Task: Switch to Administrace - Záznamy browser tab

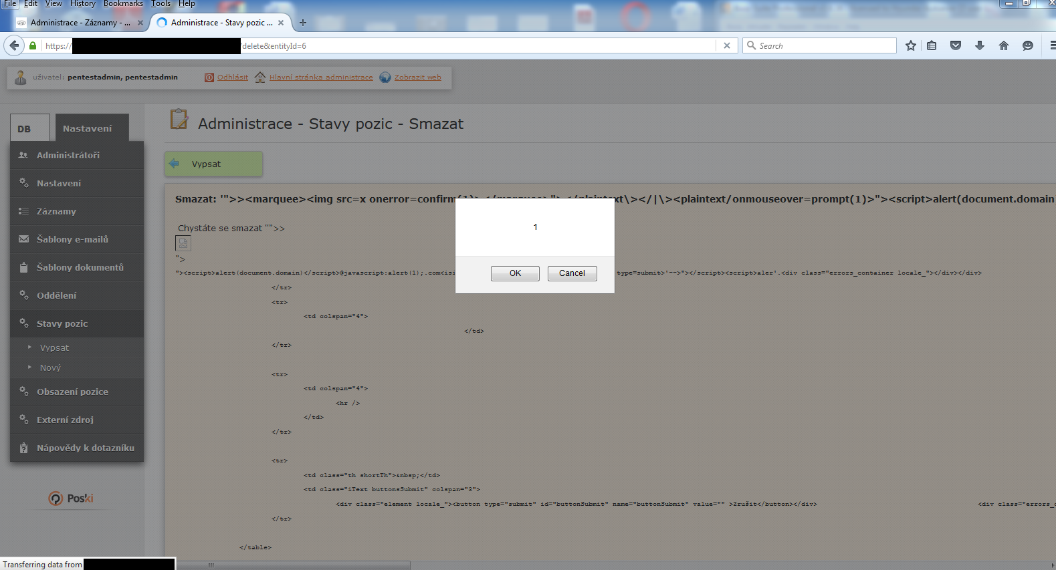Action: coord(80,23)
